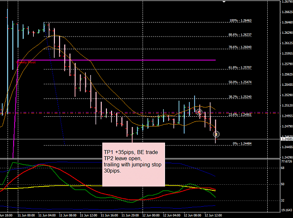Click the 1.24455 price scale label
Viewport: 293px width, 218px height.
point(287,147)
